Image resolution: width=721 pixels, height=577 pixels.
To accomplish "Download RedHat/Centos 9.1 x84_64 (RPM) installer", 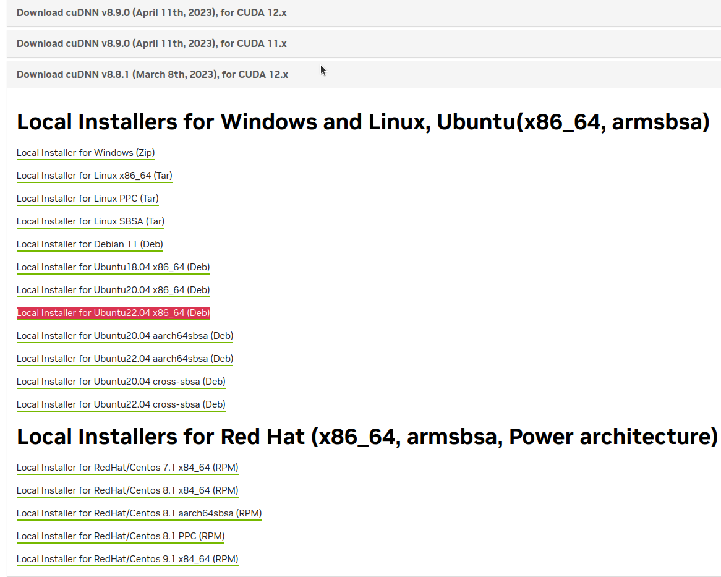I will 127,559.
